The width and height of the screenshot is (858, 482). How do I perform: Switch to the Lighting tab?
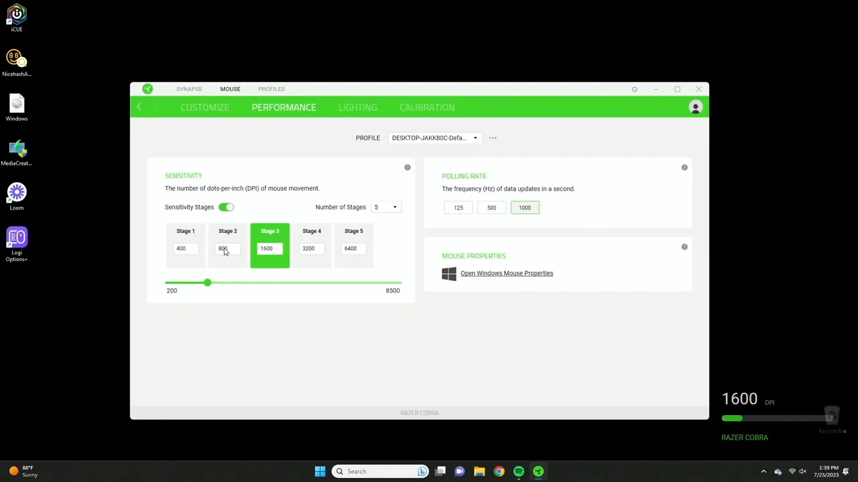pyautogui.click(x=357, y=107)
